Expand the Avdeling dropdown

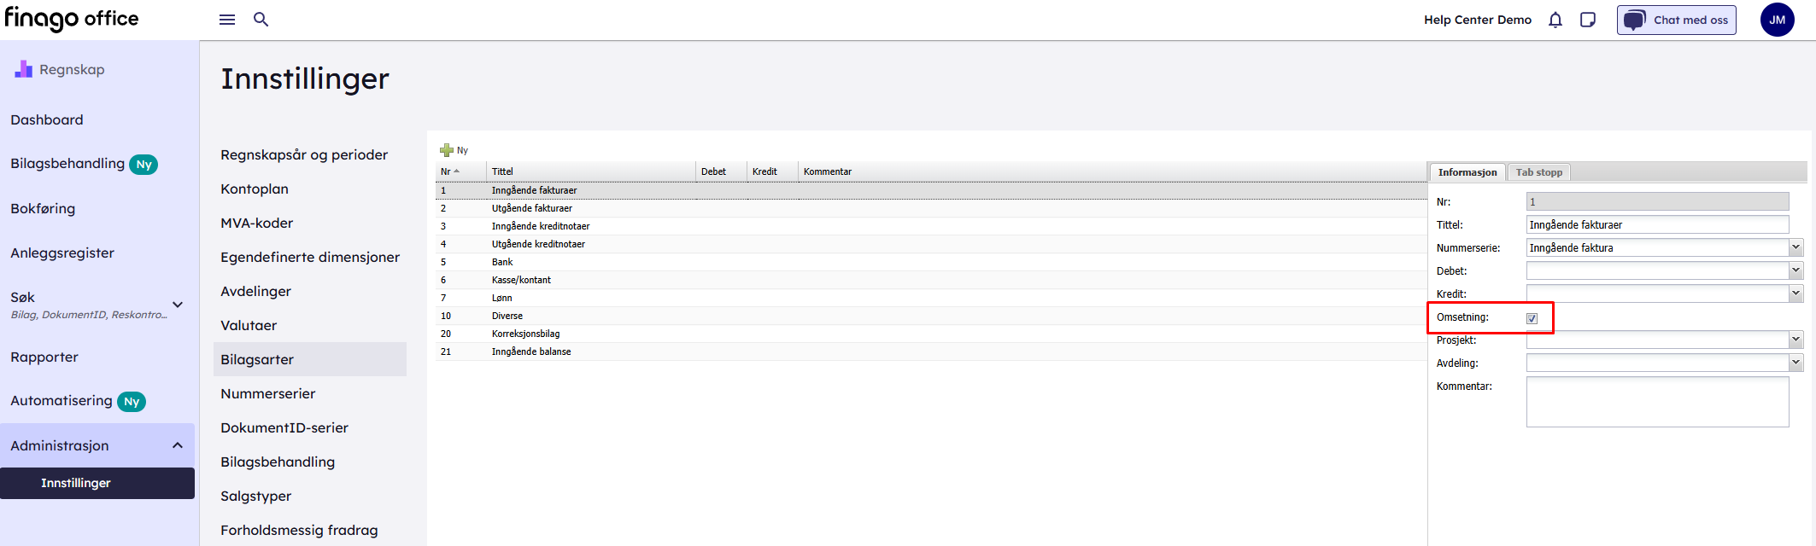(1795, 363)
